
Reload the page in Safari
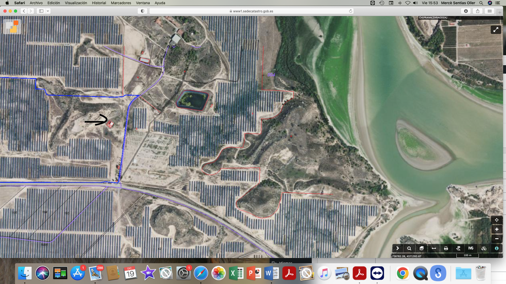pos(351,11)
